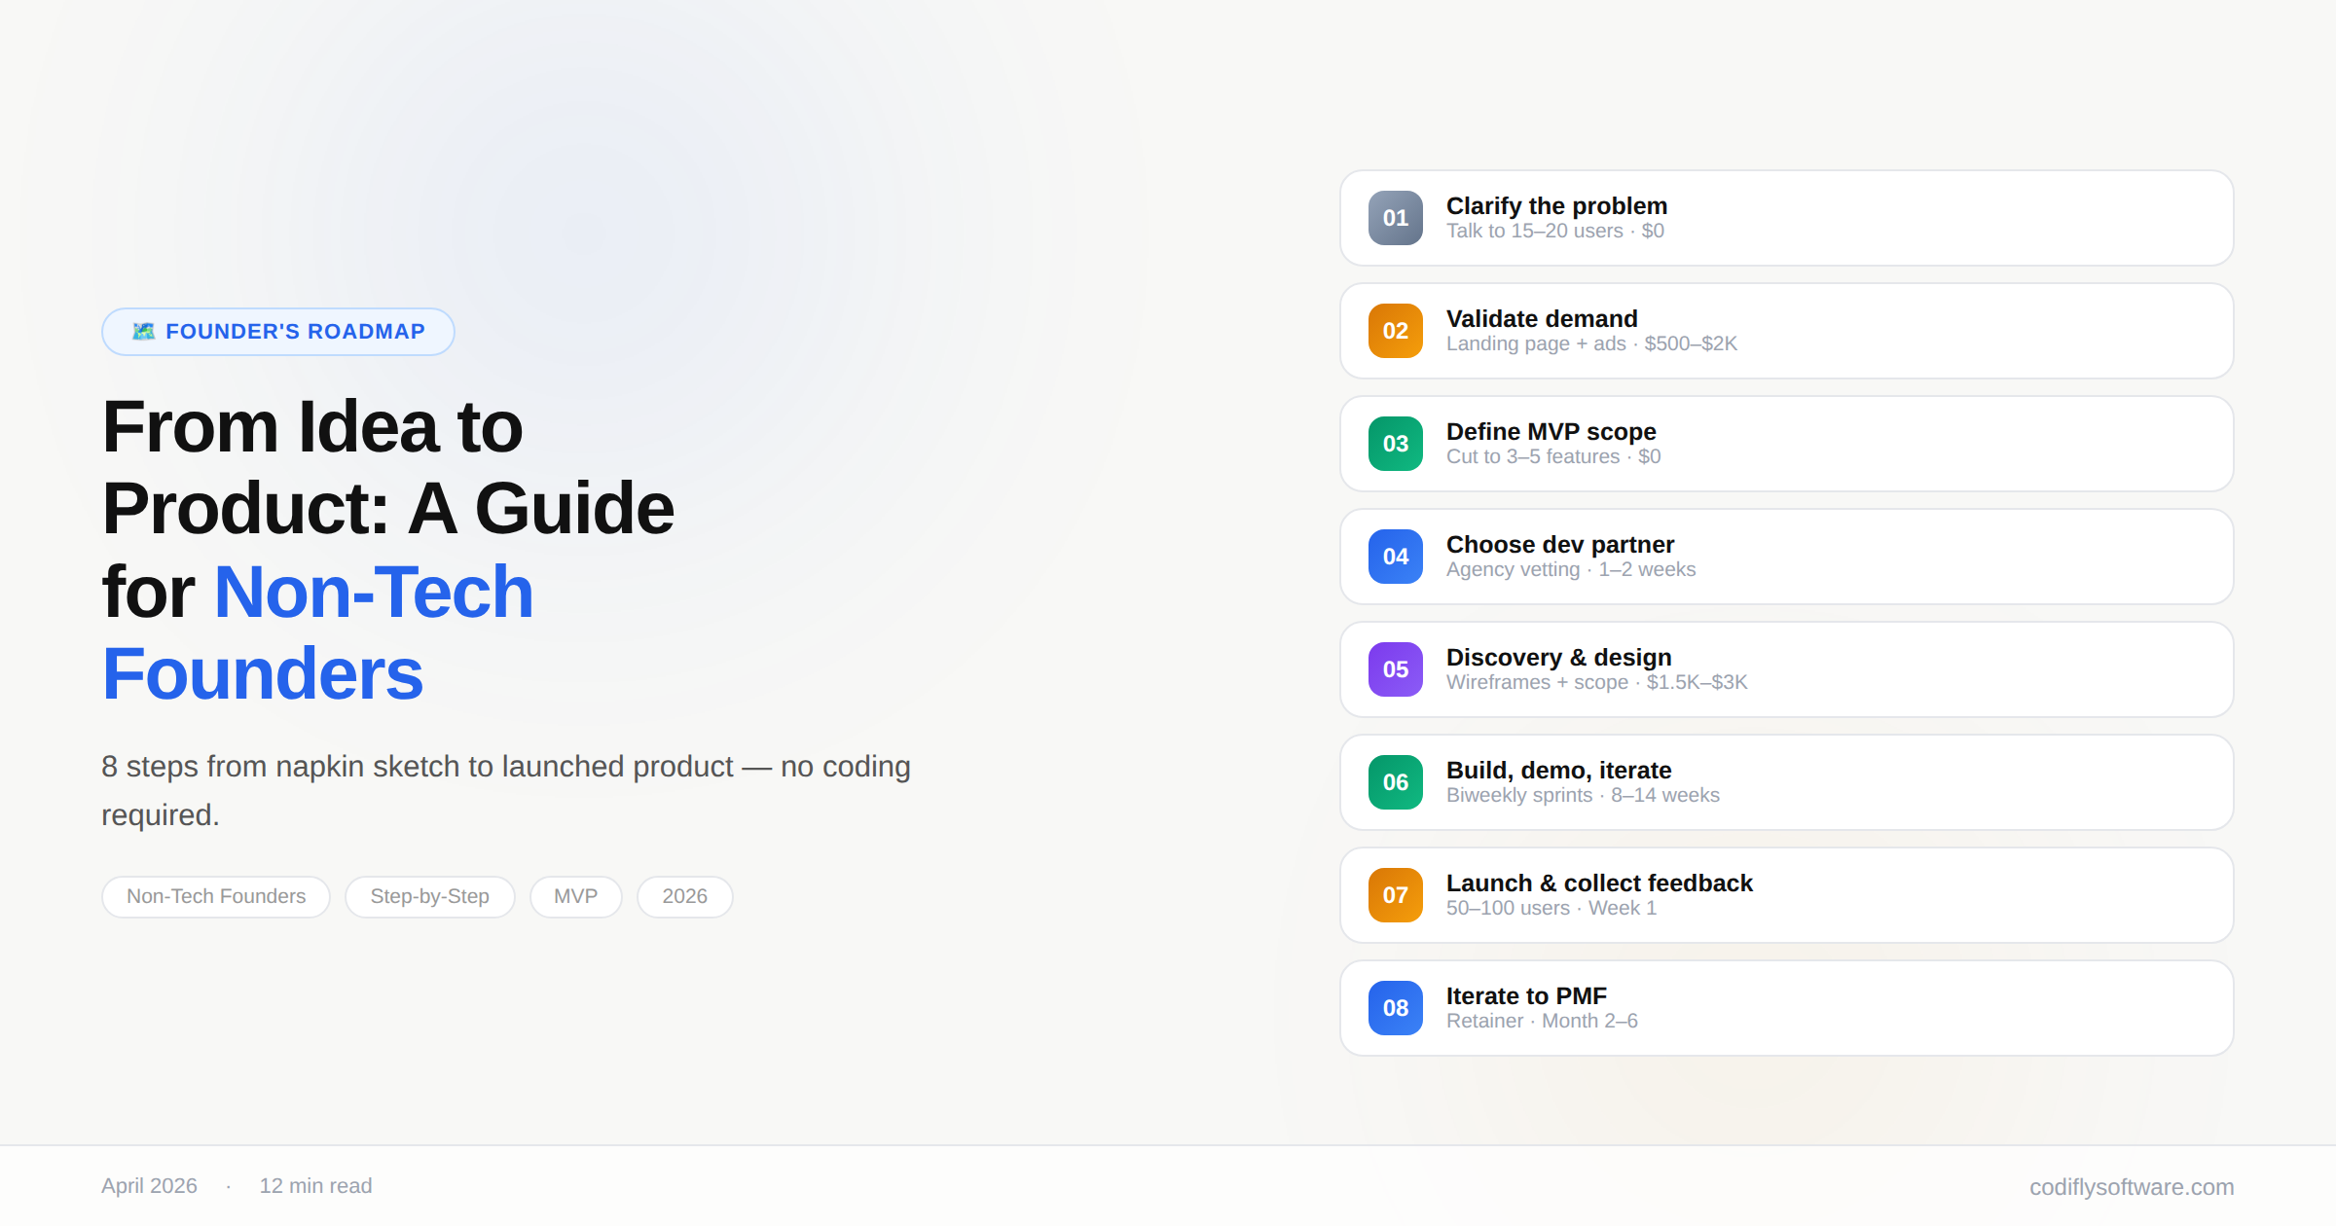This screenshot has width=2336, height=1226.
Task: Click 'Retainer · Month 2–6'
Action: click(x=1542, y=1022)
